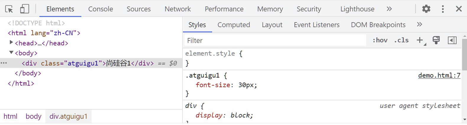Toggle the :hov element state button
Viewport: 467px width, 125px height.
pos(380,40)
